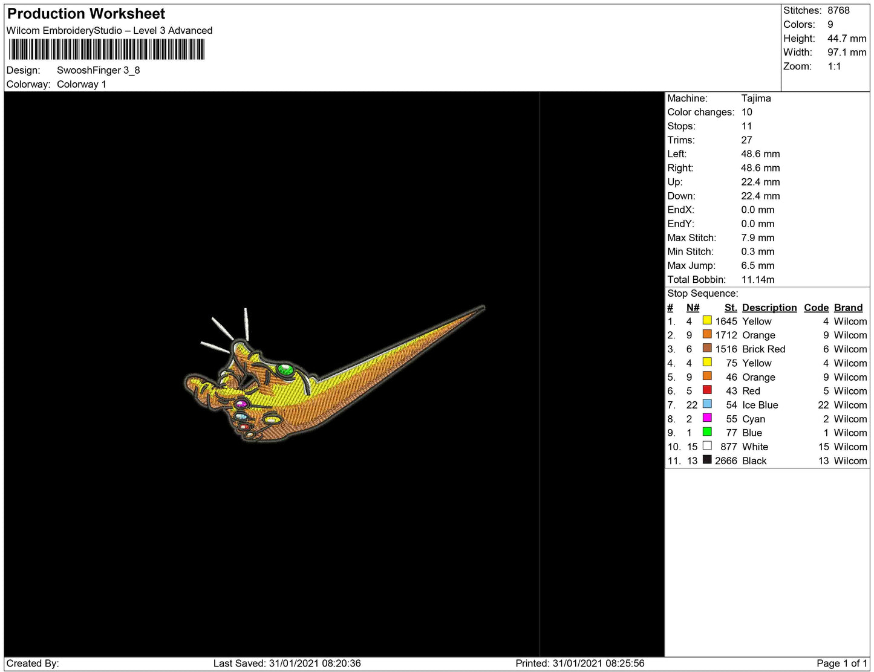Click the purple gem on the gauntlet

click(241, 404)
